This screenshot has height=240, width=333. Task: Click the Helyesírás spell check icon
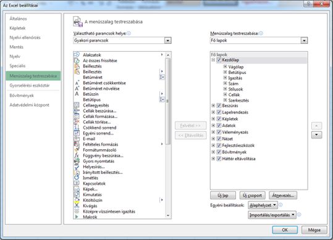[x=77, y=167]
